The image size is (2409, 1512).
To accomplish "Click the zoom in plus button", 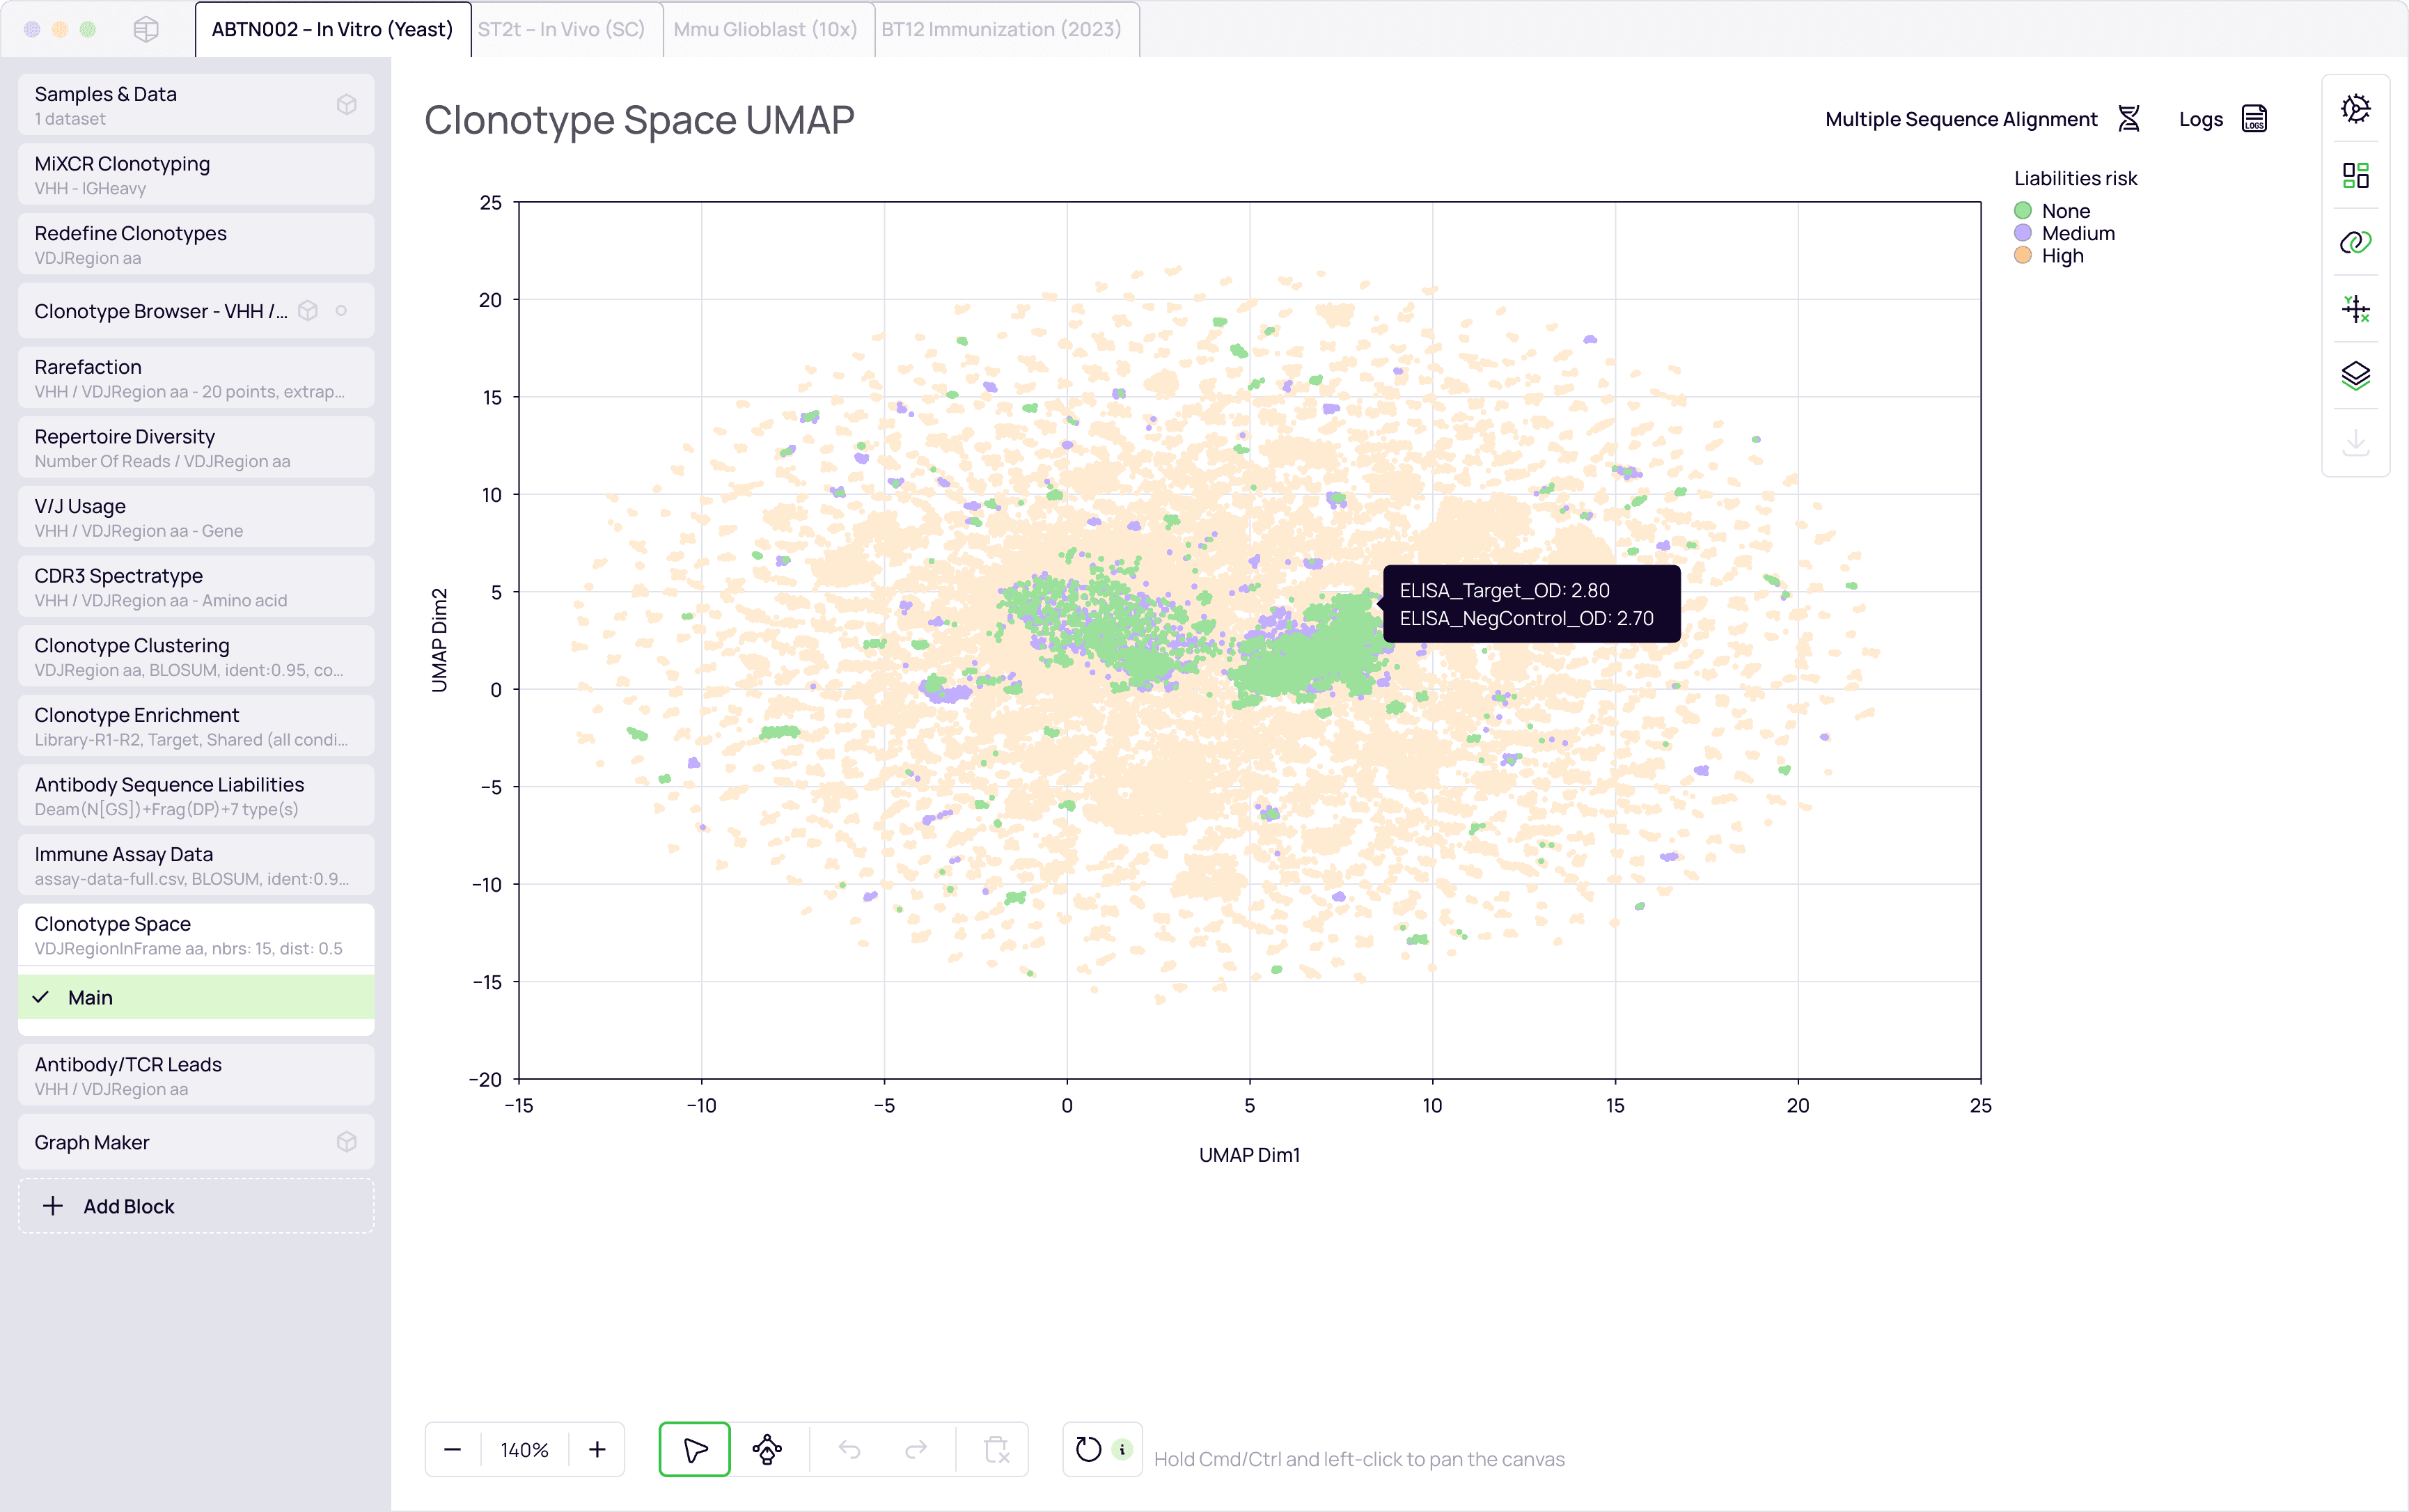I will coord(597,1449).
